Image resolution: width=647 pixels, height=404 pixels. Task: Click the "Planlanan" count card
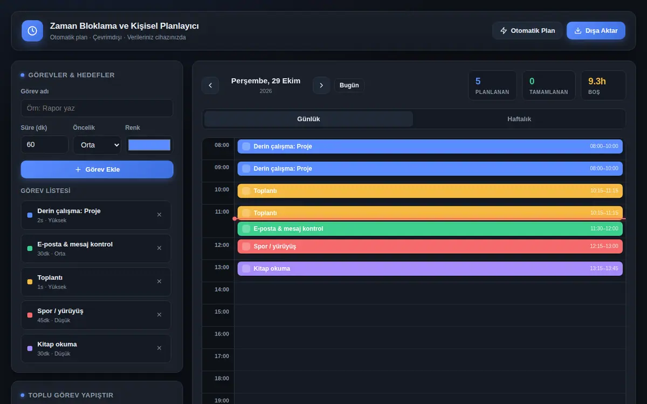pyautogui.click(x=492, y=86)
